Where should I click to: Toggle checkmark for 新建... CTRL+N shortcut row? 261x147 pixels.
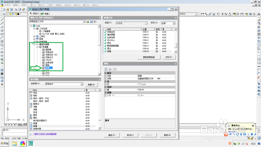105,51
